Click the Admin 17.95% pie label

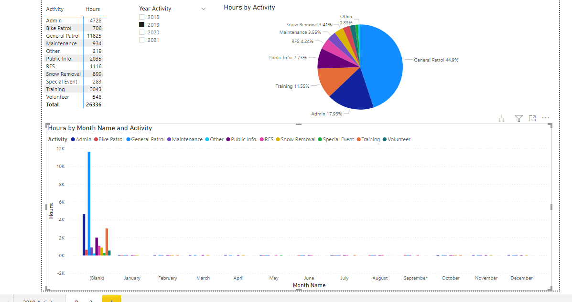[x=326, y=114]
